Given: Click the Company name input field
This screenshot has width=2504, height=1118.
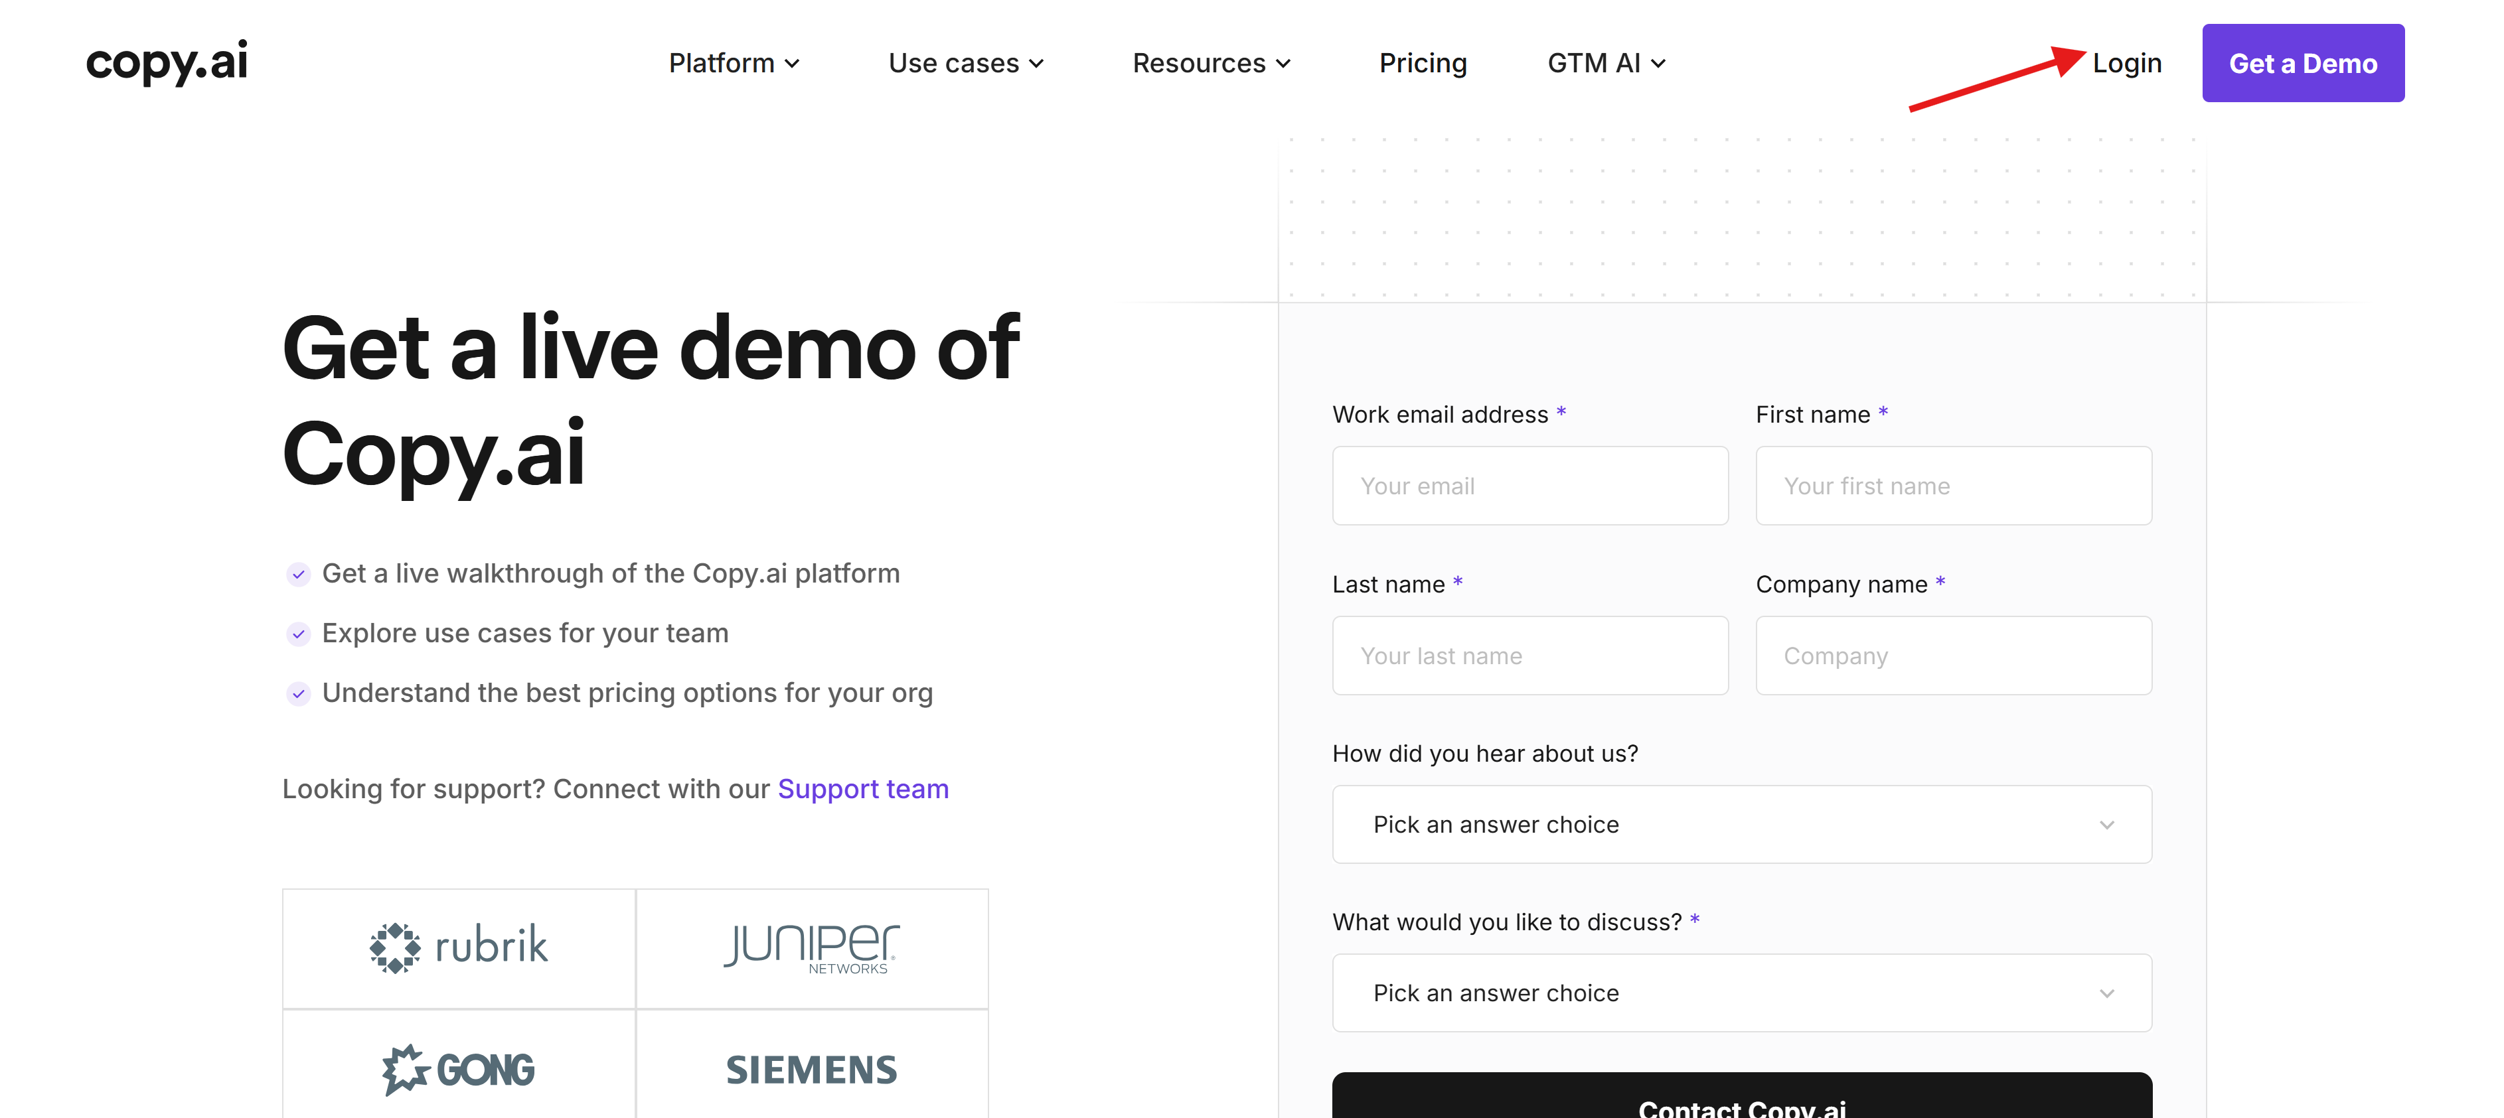Looking at the screenshot, I should pyautogui.click(x=1953, y=656).
